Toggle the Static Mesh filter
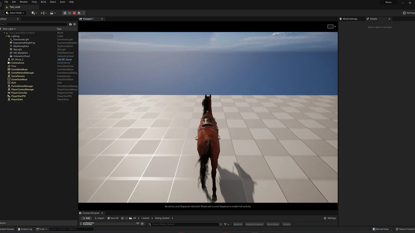The height and width of the screenshot is (233, 415). tap(273, 224)
